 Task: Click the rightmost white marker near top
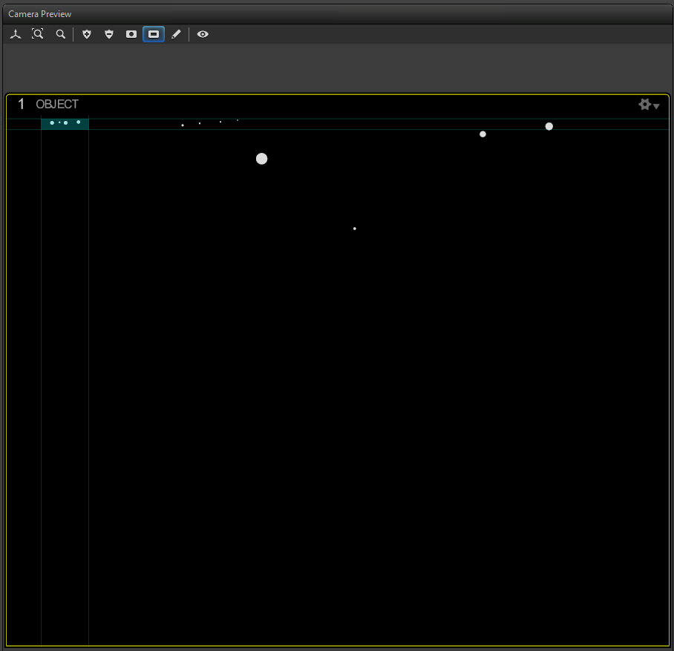[x=549, y=126]
